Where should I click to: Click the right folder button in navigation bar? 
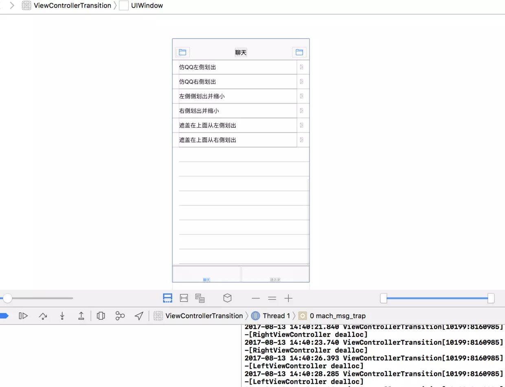tap(299, 52)
